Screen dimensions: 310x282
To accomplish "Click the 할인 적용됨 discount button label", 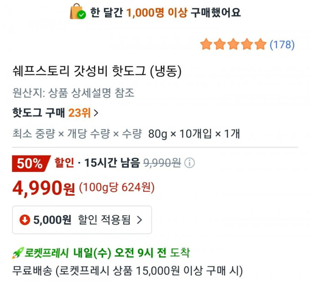I will coord(104,220).
